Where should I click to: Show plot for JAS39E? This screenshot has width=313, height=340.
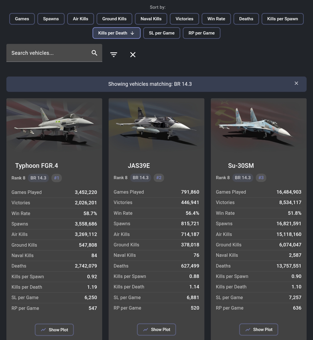[x=156, y=330]
